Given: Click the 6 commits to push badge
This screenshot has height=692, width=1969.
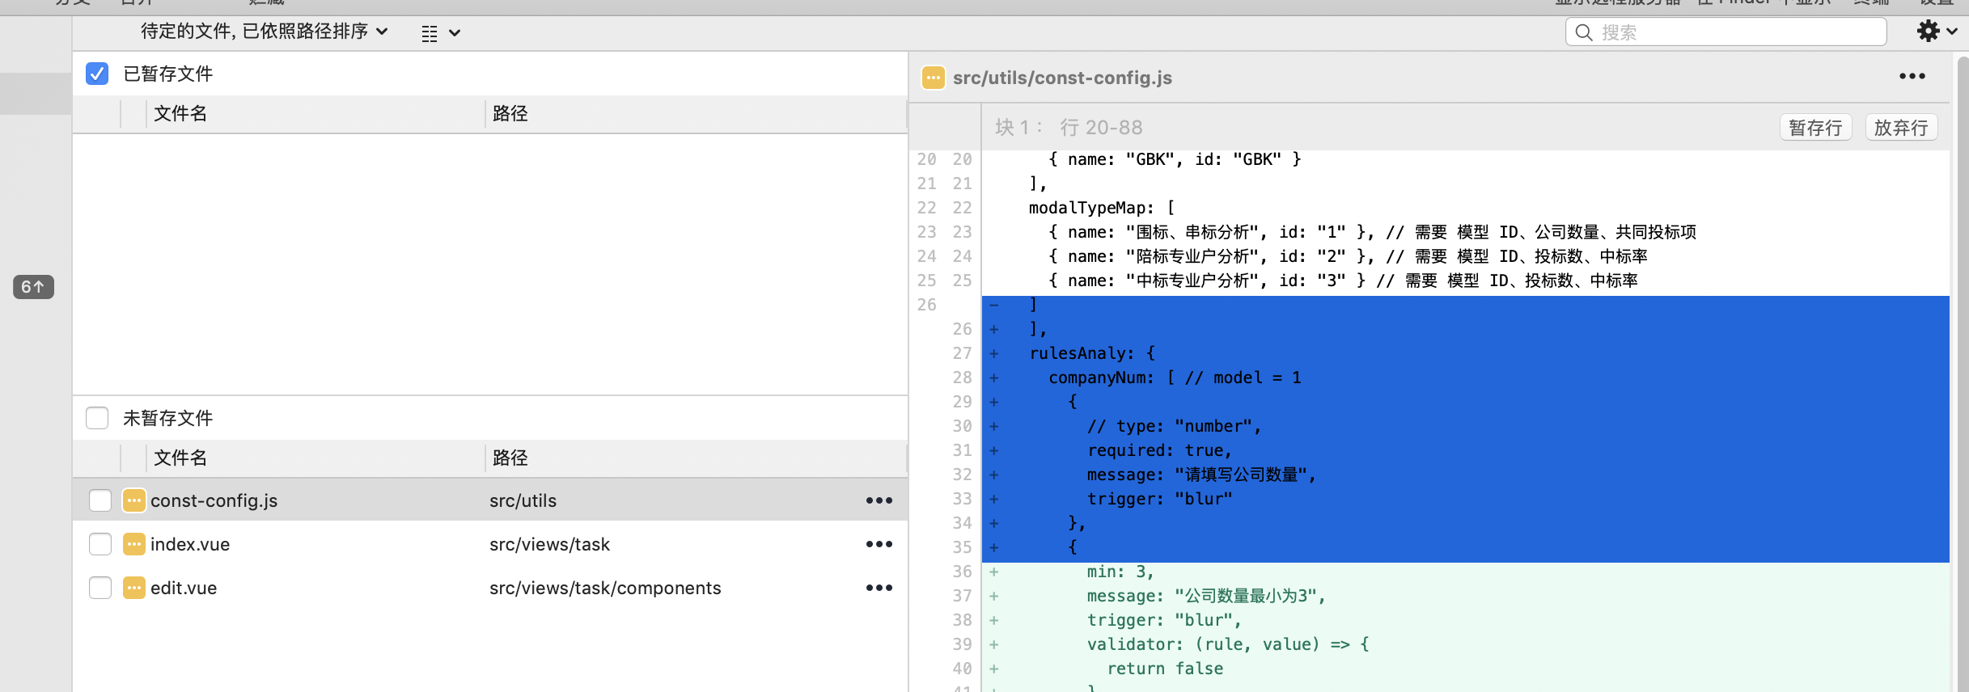Looking at the screenshot, I should (x=33, y=287).
